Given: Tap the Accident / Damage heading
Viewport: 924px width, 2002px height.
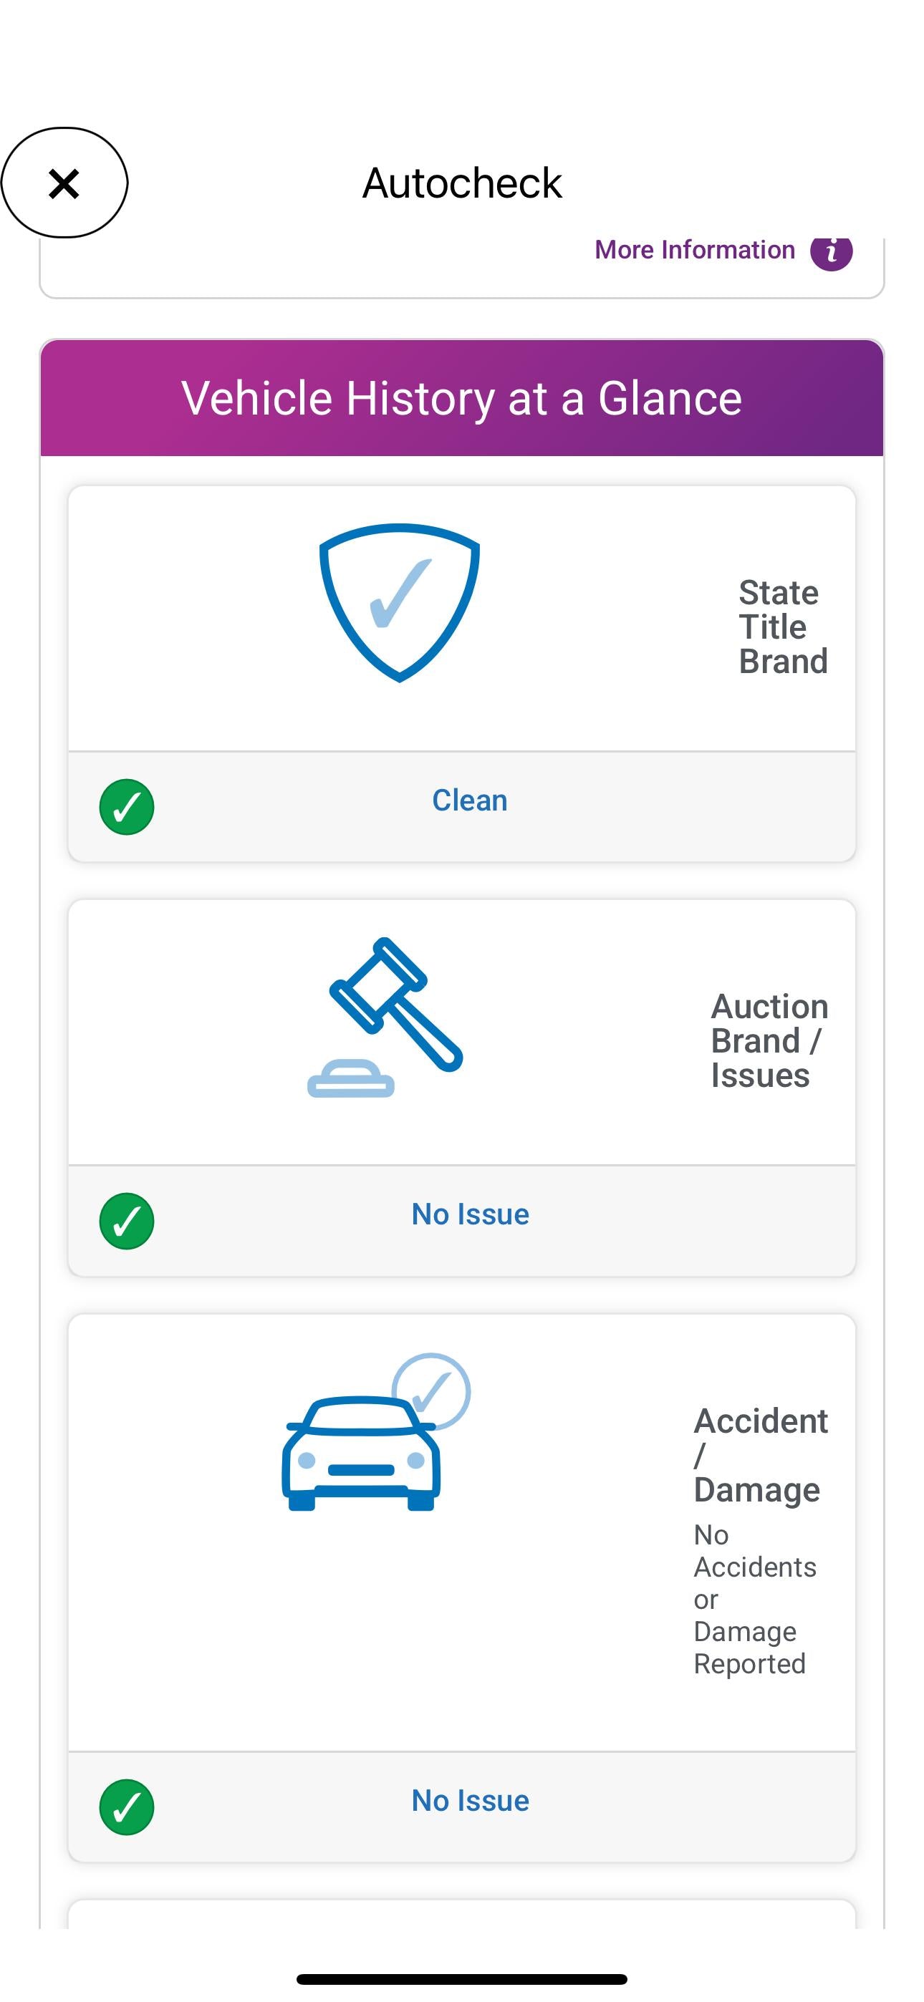Looking at the screenshot, I should [760, 1454].
